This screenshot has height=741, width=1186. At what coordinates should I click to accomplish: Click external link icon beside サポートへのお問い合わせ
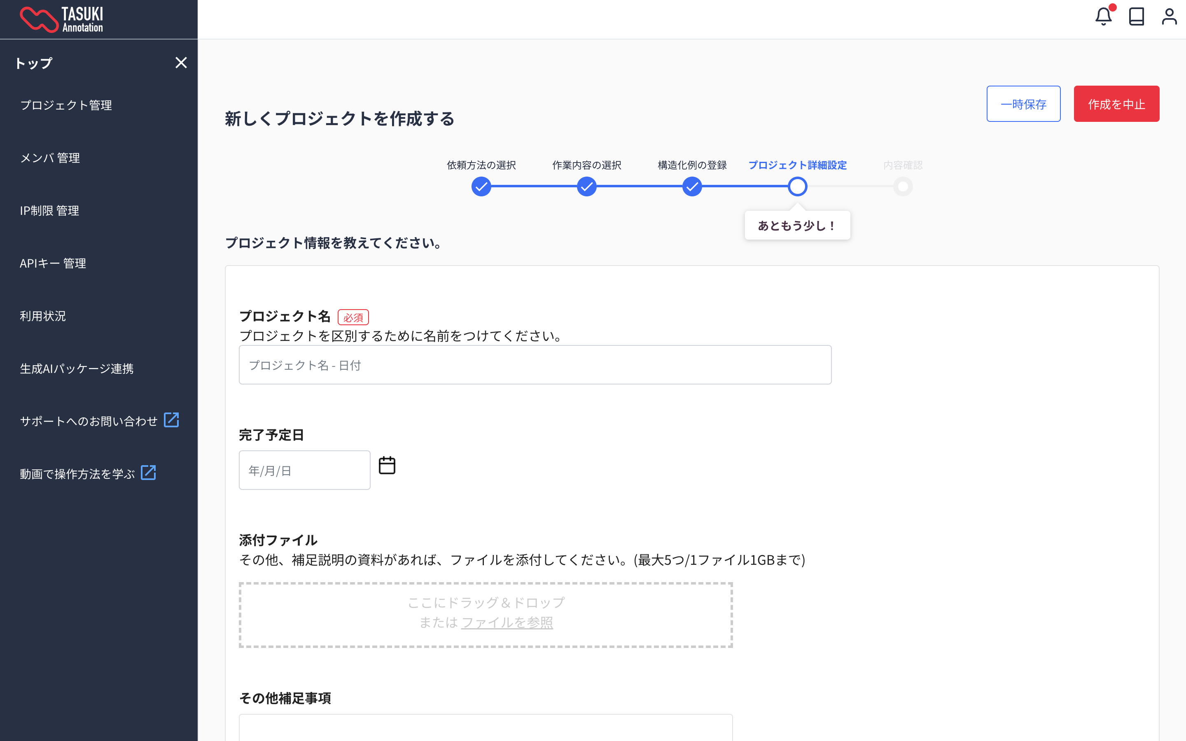coord(171,420)
